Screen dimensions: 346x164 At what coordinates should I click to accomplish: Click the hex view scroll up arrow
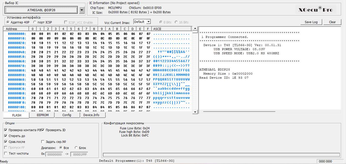click(195, 29)
